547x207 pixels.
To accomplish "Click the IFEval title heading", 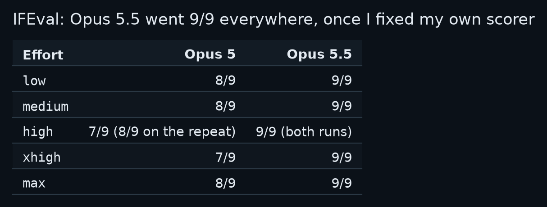I will click(x=273, y=20).
